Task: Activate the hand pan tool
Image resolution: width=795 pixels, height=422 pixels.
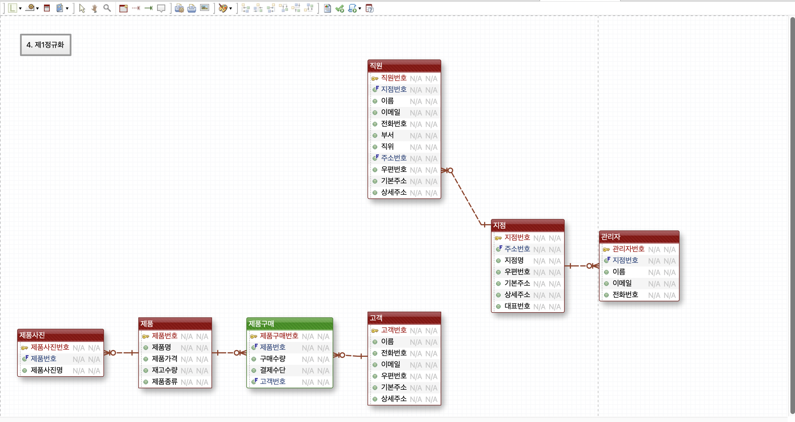Action: tap(94, 8)
